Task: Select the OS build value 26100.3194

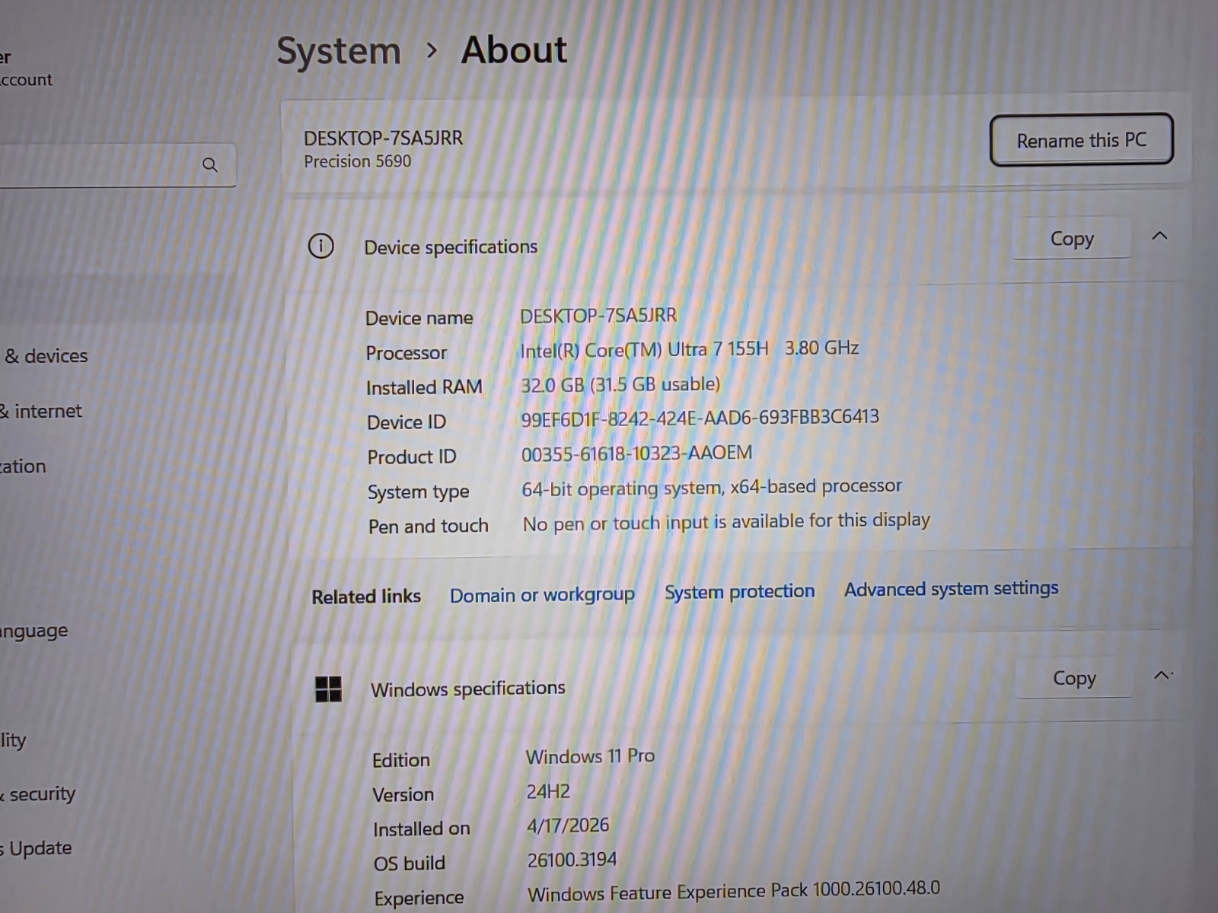Action: pyautogui.click(x=572, y=860)
